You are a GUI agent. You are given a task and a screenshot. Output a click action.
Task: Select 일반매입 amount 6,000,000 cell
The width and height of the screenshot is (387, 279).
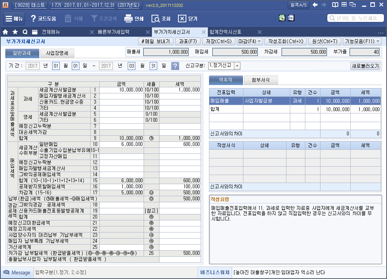(121, 144)
